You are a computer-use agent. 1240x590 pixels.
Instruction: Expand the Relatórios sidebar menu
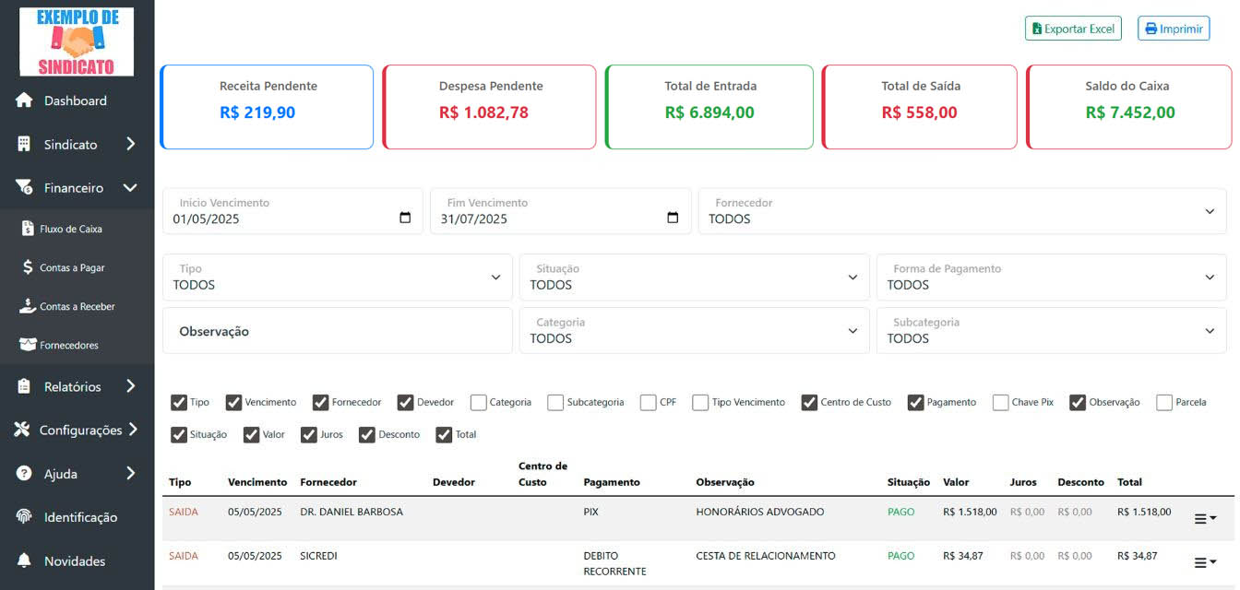[x=76, y=385]
